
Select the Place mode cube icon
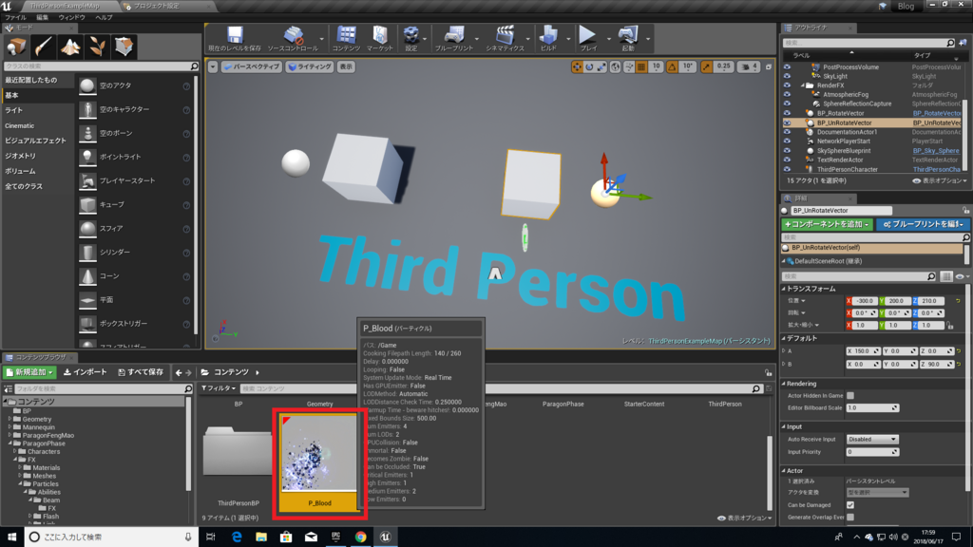[x=16, y=47]
